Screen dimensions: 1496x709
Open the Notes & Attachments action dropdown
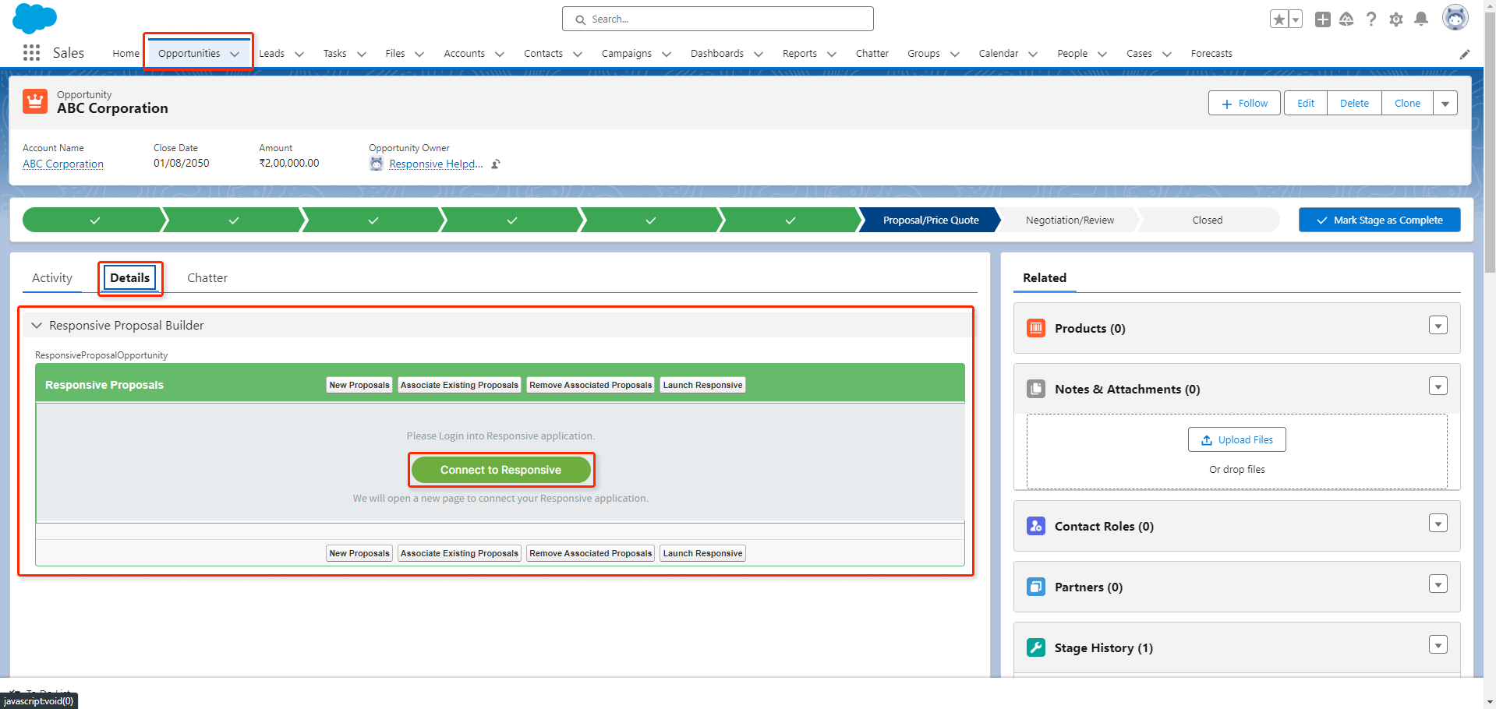point(1438,386)
